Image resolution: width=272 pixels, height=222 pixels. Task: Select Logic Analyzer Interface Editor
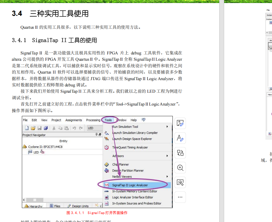133,197
